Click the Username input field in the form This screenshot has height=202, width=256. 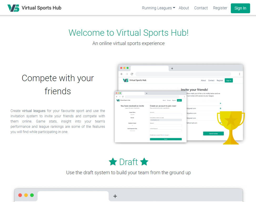166,114
